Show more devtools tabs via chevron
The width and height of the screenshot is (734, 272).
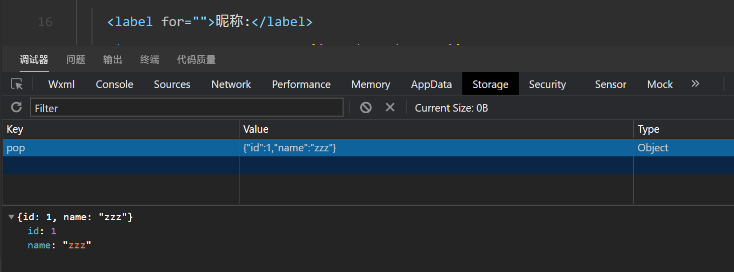click(695, 84)
